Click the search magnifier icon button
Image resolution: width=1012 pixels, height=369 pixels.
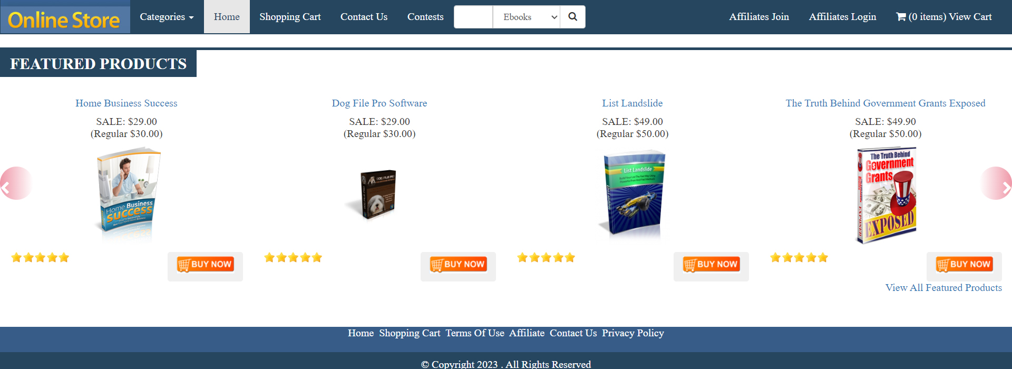tap(572, 17)
